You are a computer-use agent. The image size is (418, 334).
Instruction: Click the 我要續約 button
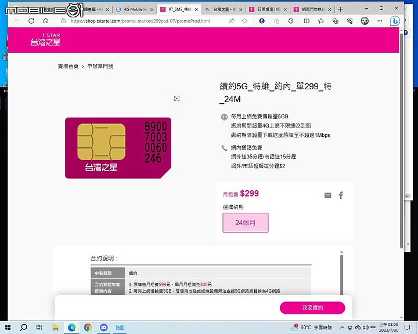312,308
